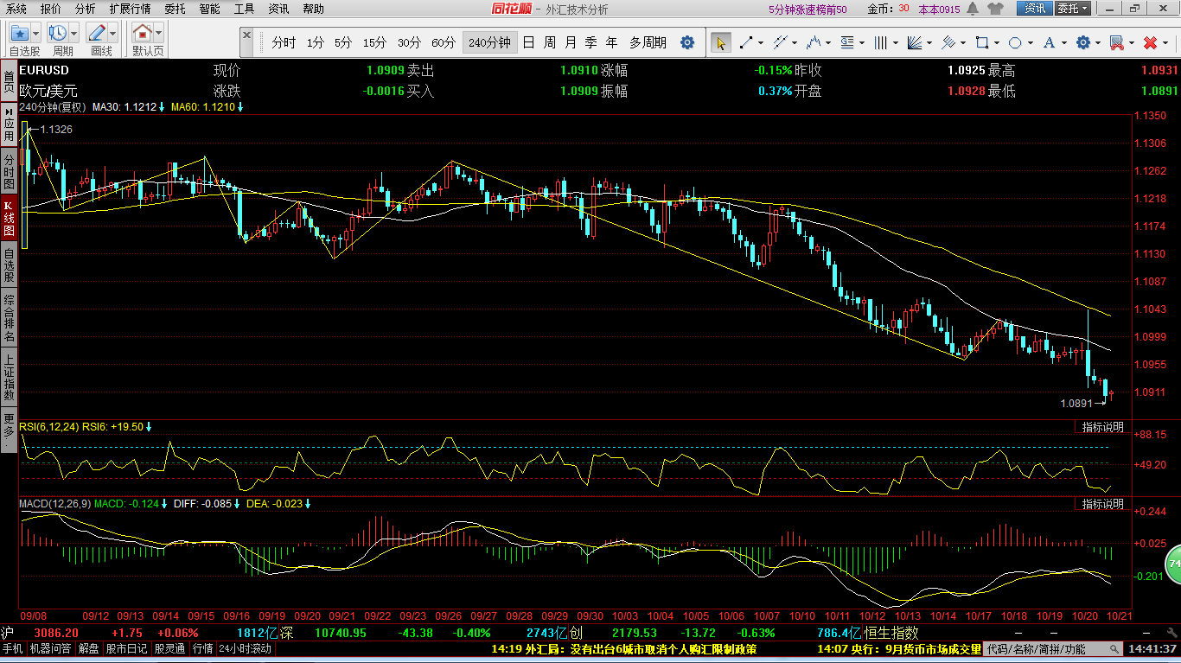The width and height of the screenshot is (1181, 663).
Task: Switch to 日 daily period
Action: coord(528,42)
